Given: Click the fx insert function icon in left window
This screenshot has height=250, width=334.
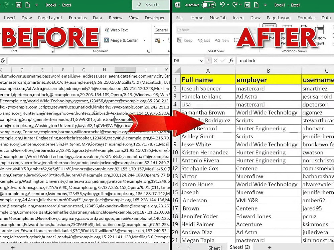Looking at the screenshot, I should pos(3,61).
